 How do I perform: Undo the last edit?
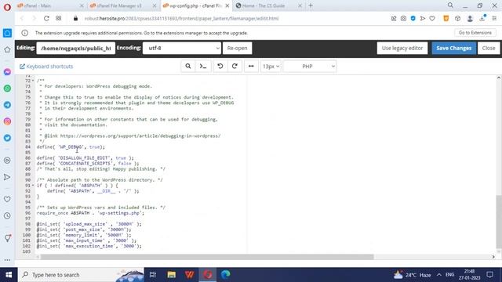tap(220, 66)
